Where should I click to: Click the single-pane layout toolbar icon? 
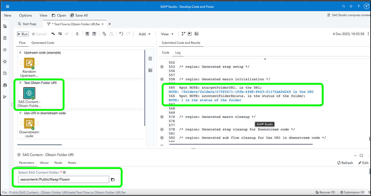coord(190,34)
